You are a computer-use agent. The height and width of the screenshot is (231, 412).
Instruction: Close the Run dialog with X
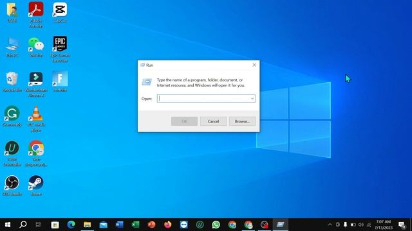(254, 65)
